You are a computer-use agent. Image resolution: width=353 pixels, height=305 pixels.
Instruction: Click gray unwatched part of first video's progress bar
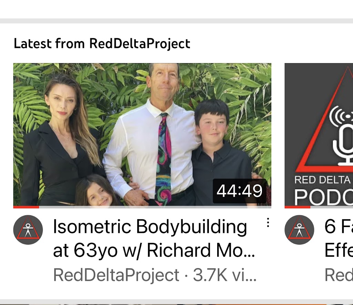pyautogui.click(x=155, y=207)
